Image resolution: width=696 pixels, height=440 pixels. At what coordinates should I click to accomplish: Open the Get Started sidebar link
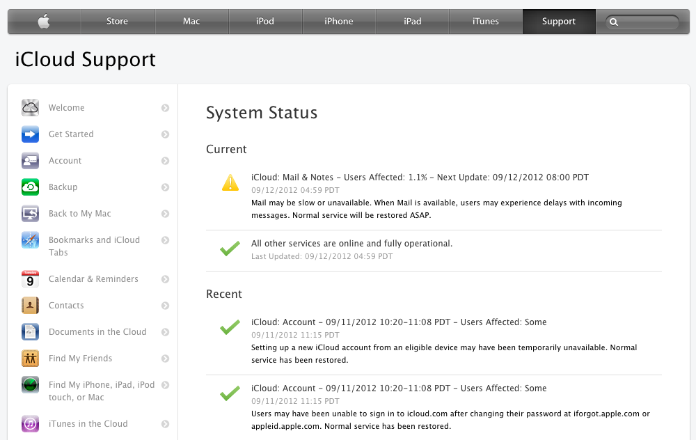[71, 134]
